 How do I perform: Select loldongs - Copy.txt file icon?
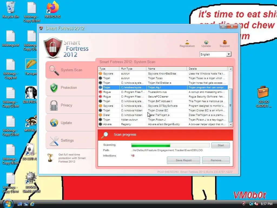tap(11, 69)
